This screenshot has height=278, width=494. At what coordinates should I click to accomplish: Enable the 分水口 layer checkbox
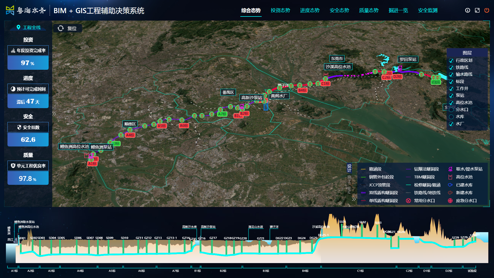click(451, 110)
